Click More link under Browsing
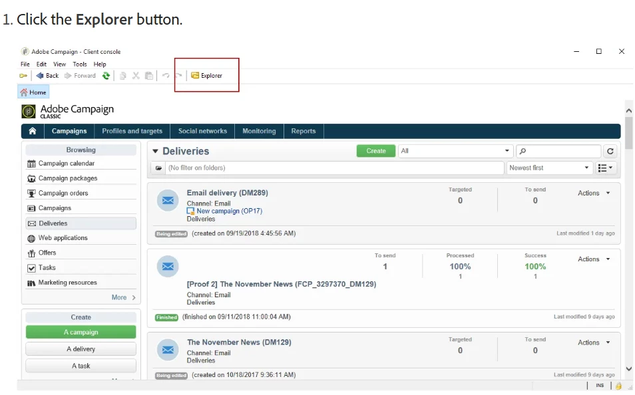 point(123,297)
